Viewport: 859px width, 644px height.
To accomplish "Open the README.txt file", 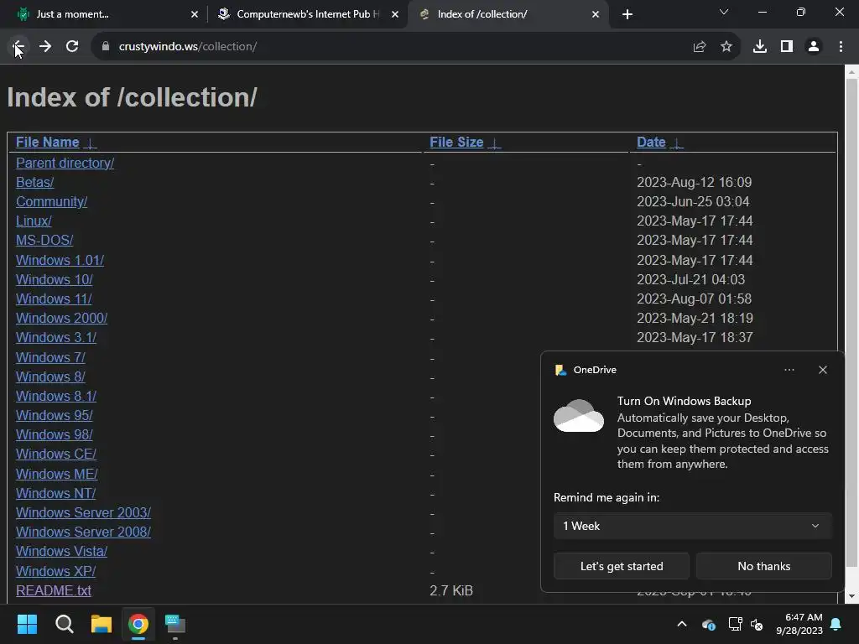I will pyautogui.click(x=53, y=591).
